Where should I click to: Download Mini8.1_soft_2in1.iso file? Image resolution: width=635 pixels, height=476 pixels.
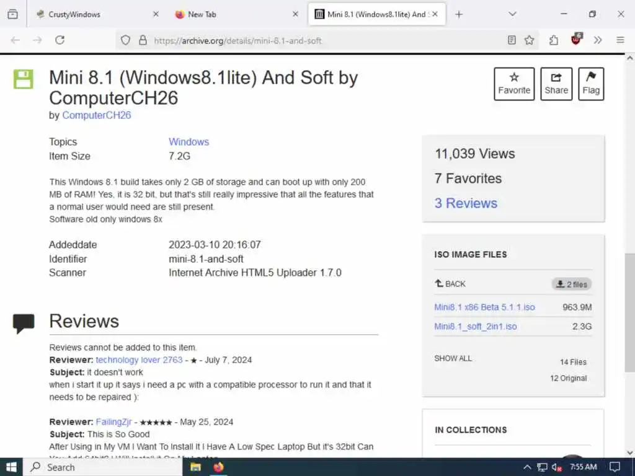click(x=476, y=326)
